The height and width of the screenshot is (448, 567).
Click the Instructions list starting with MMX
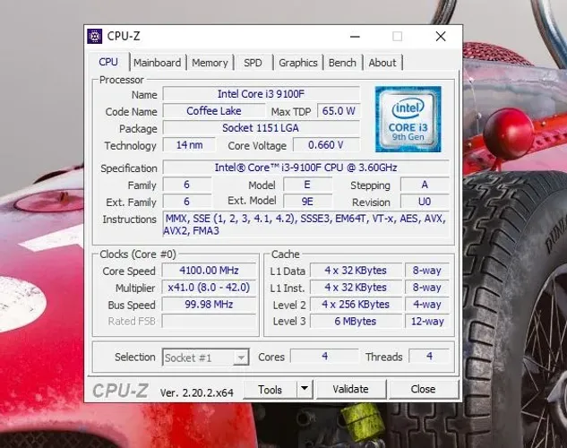306,225
